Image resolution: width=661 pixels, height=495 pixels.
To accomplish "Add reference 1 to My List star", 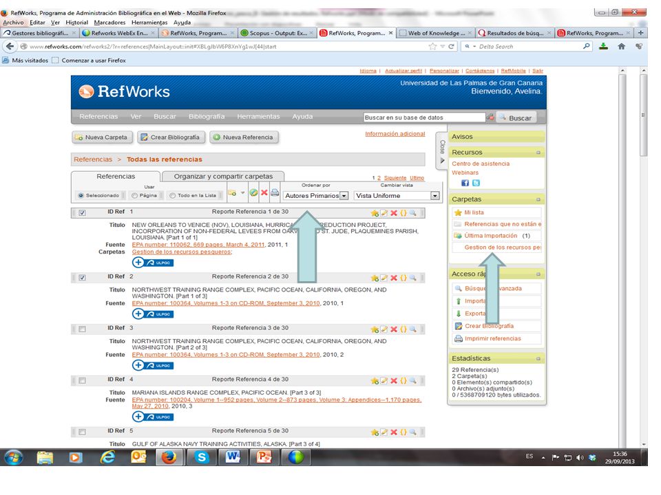I will (x=375, y=213).
